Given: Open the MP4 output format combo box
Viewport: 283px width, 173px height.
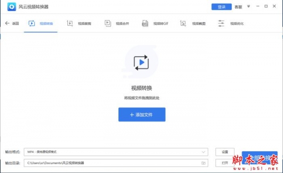Looking at the screenshot, I should [116, 152].
